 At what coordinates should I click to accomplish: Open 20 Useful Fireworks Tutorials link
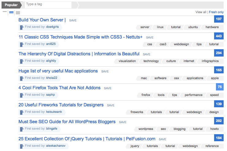pos(61,105)
